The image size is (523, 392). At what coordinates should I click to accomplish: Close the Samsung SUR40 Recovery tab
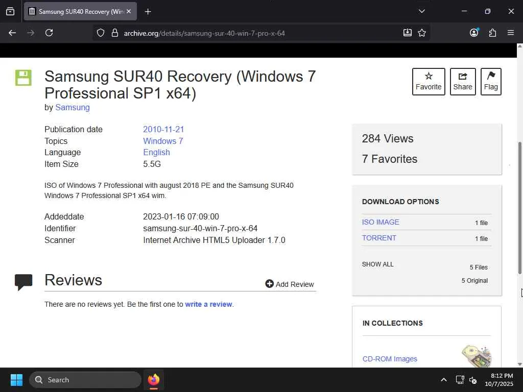tap(129, 11)
